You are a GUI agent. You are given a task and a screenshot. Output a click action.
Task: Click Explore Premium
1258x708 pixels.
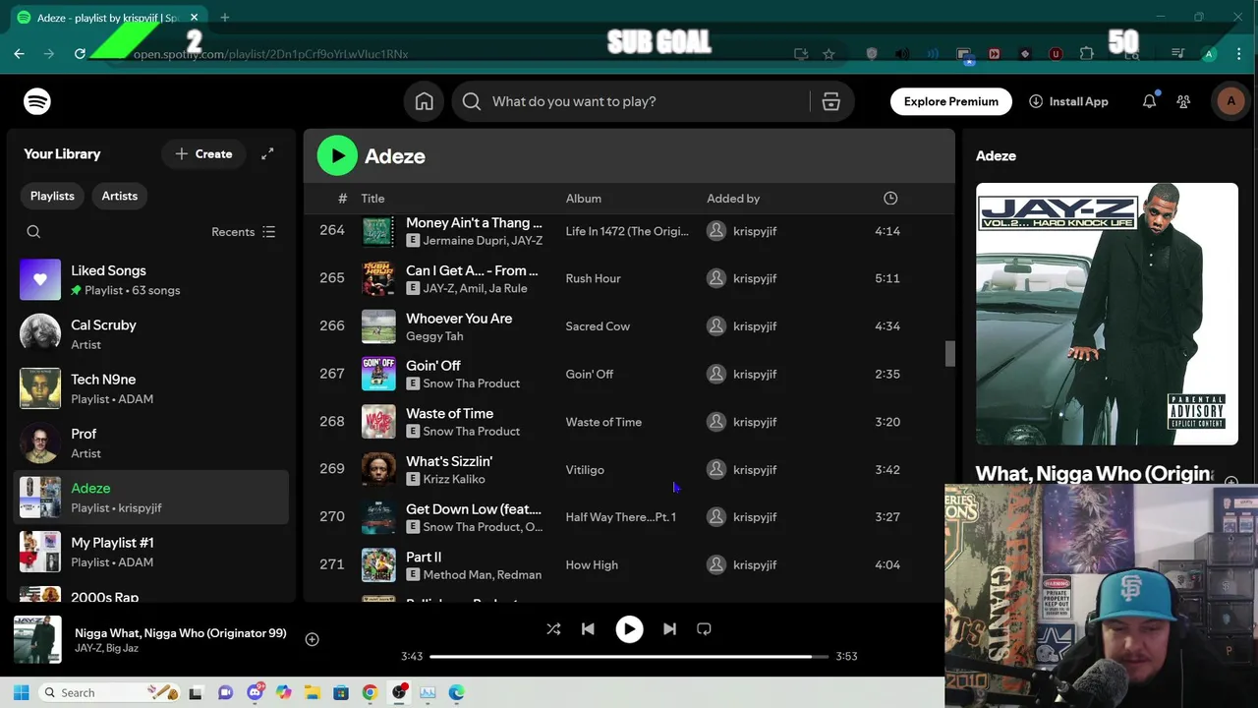[951, 101]
